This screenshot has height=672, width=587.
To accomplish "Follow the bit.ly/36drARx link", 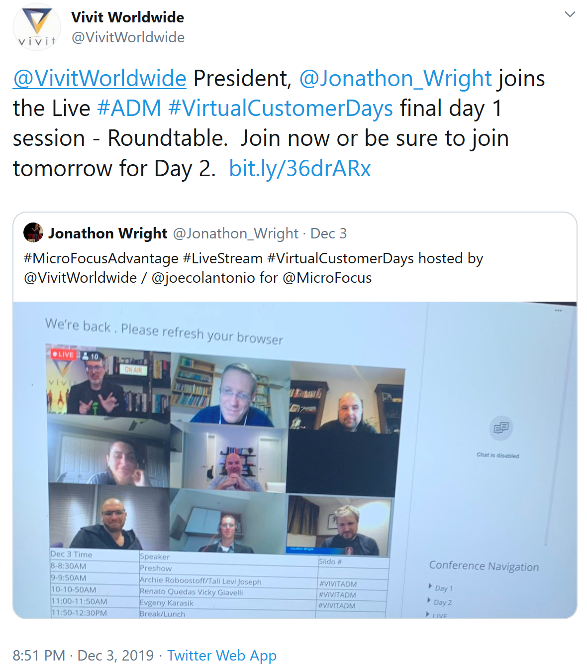I will (300, 169).
